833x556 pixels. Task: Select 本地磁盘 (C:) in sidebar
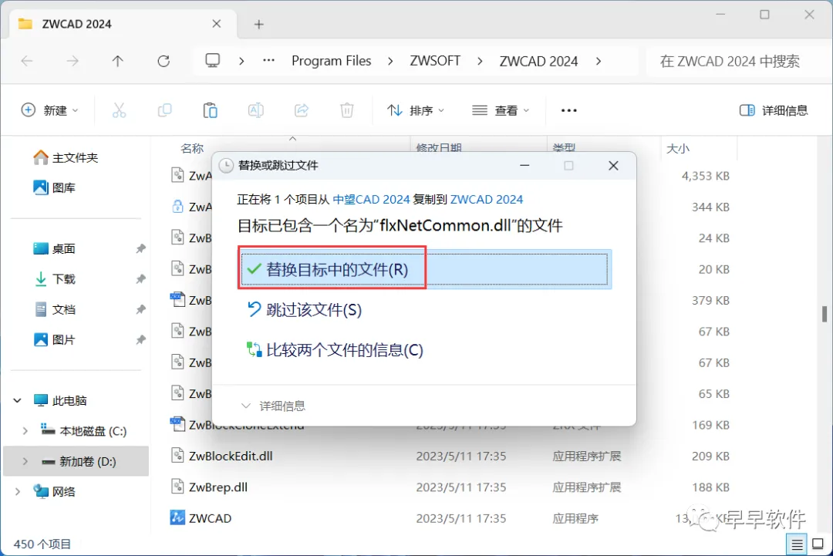84,430
